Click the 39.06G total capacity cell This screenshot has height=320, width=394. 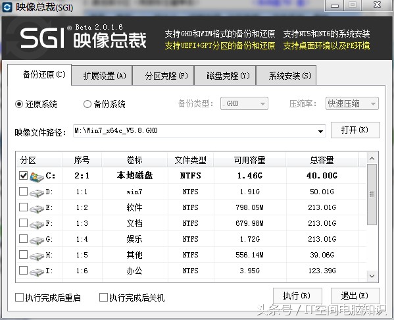(x=322, y=255)
